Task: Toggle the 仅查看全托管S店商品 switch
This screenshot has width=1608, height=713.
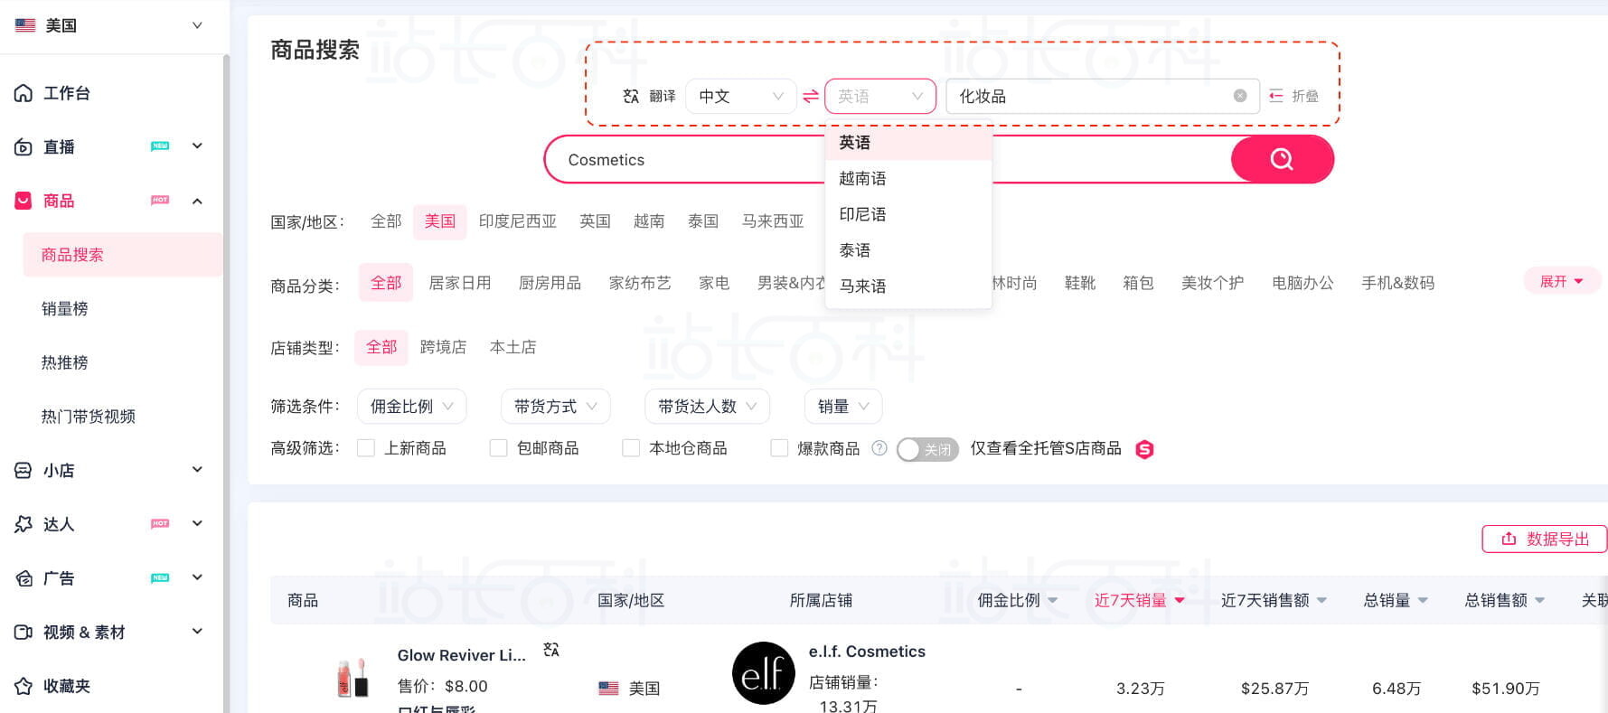Action: pyautogui.click(x=927, y=449)
